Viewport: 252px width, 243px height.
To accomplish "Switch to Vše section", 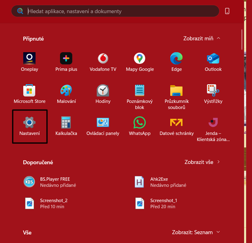I will (27, 232).
